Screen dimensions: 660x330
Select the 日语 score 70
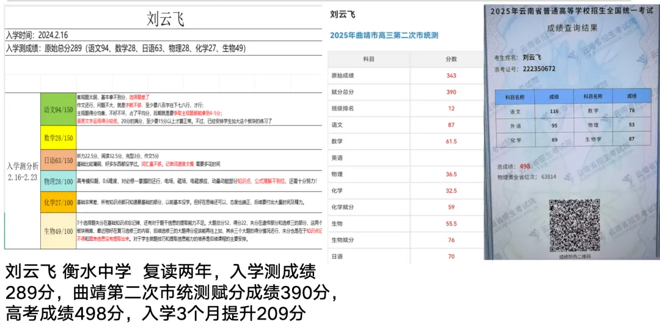click(451, 256)
